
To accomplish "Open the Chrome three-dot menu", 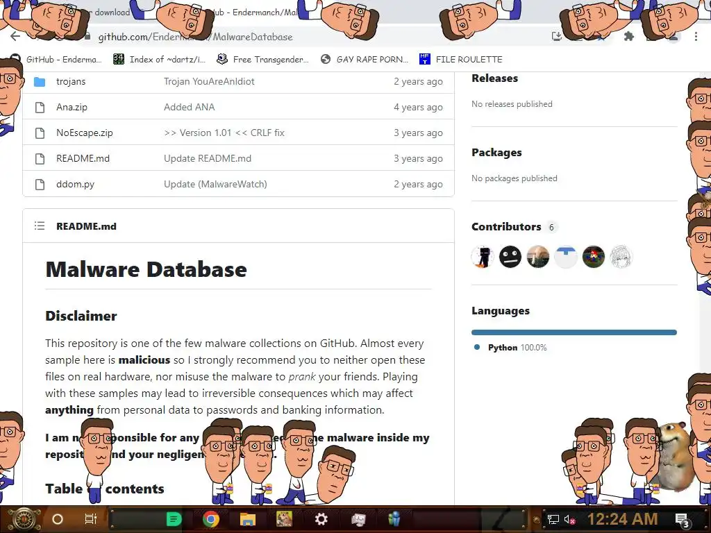I will point(696,36).
